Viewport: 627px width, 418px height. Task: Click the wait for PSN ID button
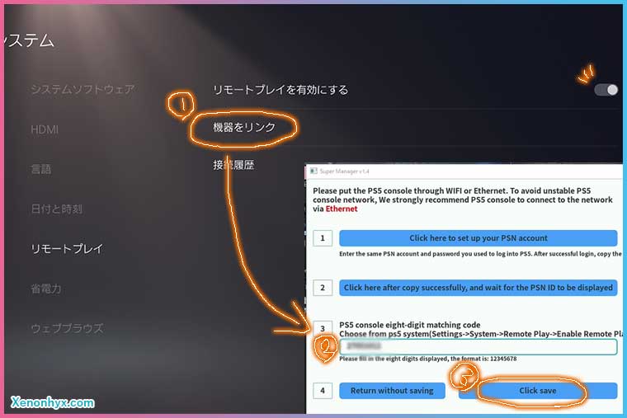(x=478, y=288)
